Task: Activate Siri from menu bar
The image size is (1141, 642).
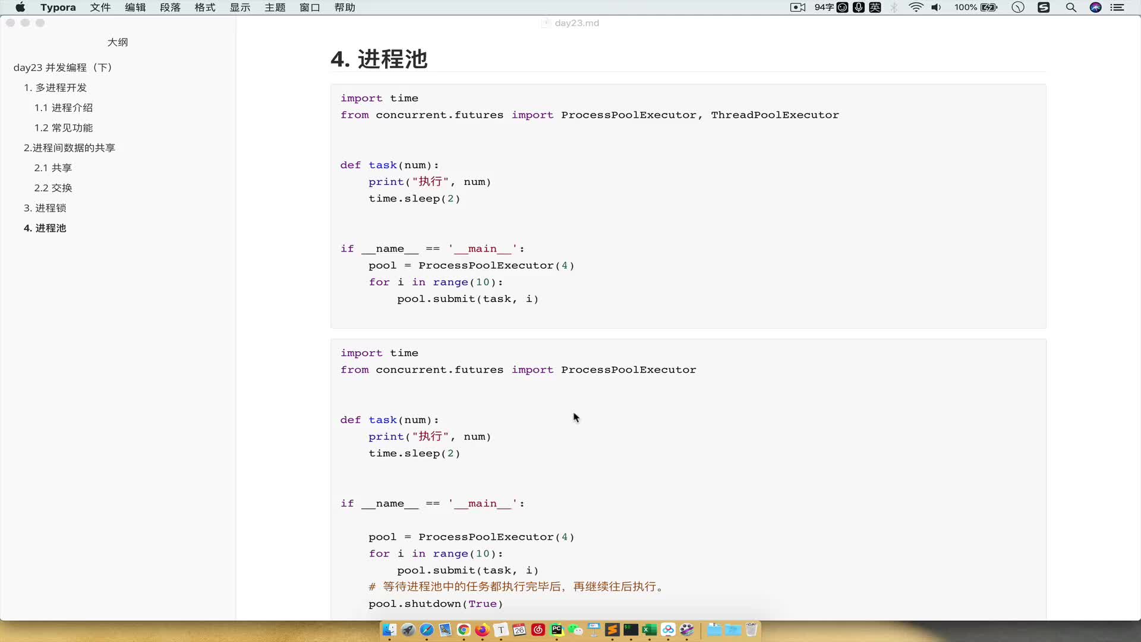Action: tap(1096, 7)
